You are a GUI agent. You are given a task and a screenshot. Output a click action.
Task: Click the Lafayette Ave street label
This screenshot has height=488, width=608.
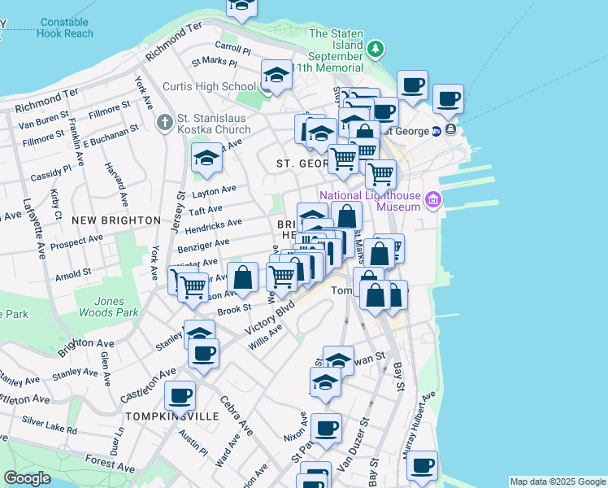pos(34,229)
